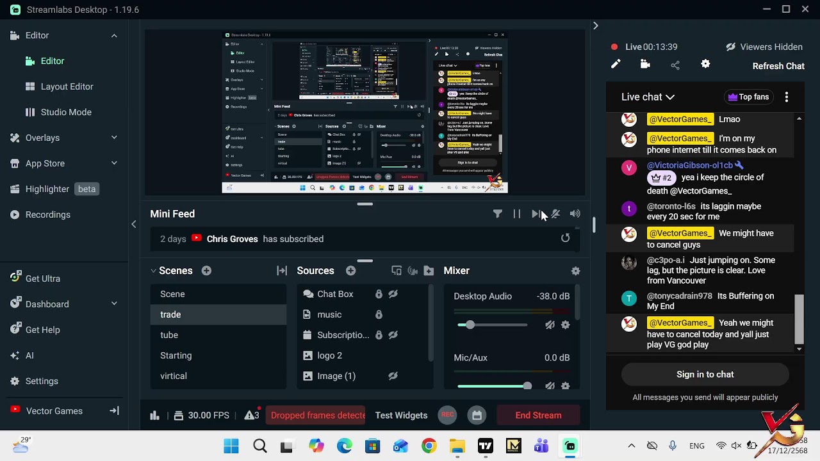Collapse the Editor section in sidebar
The width and height of the screenshot is (820, 461).
(x=114, y=35)
